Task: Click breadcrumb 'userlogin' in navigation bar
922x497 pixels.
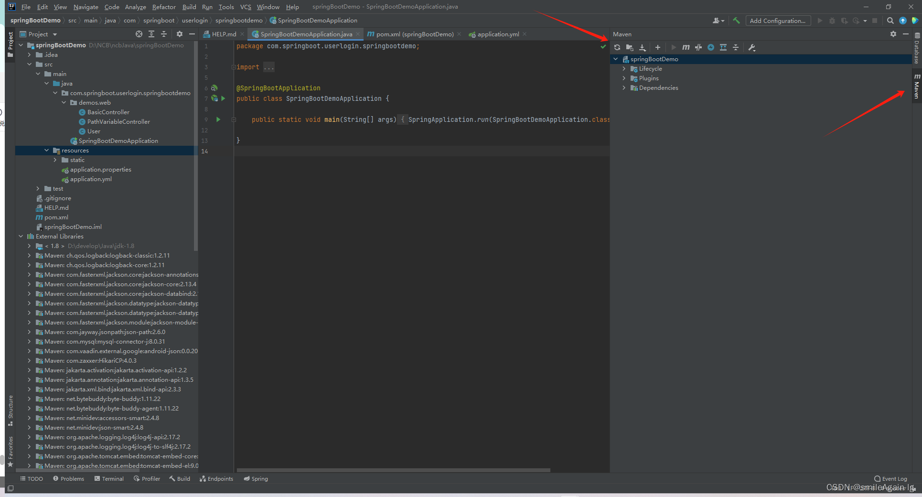Action: click(194, 21)
